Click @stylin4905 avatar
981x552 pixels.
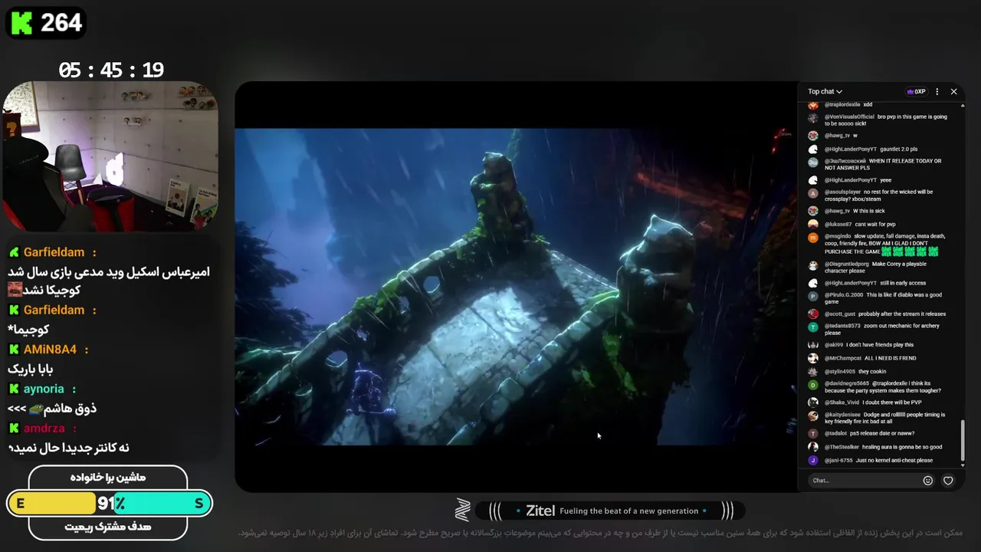tap(813, 372)
